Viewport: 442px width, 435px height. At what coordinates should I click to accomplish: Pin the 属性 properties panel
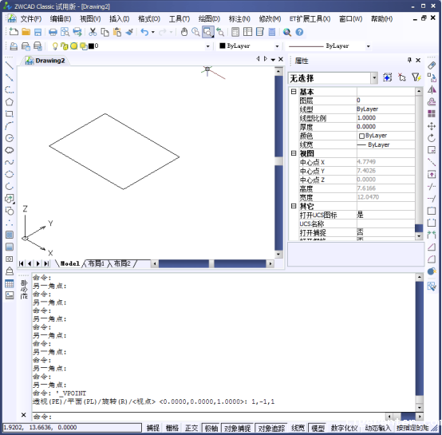[x=409, y=60]
